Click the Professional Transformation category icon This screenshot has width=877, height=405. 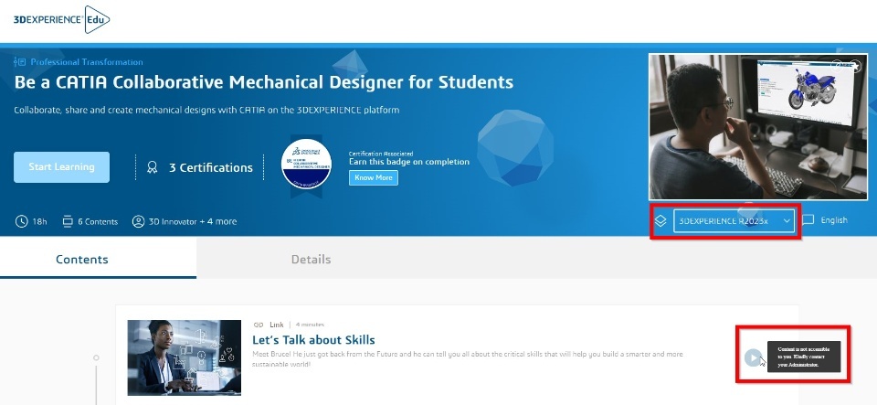pyautogui.click(x=20, y=62)
